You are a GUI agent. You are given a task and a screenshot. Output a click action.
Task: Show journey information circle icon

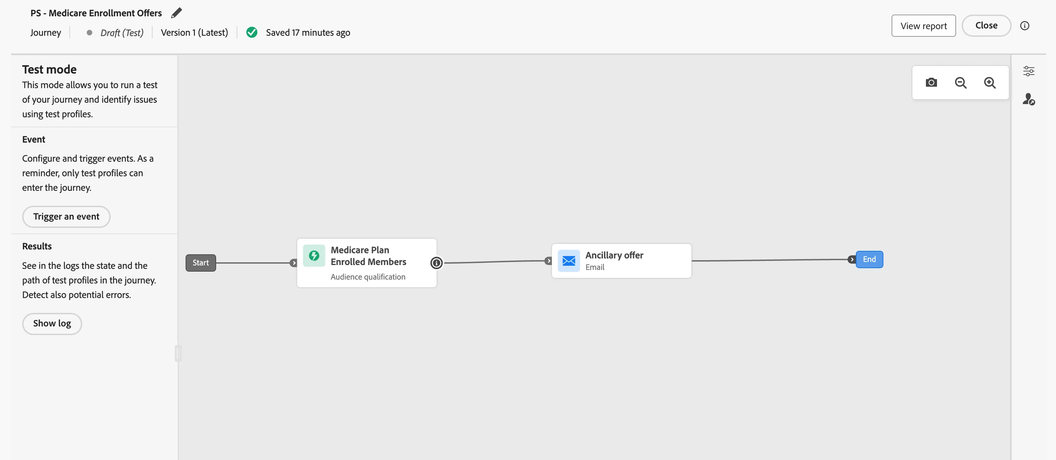[1024, 26]
